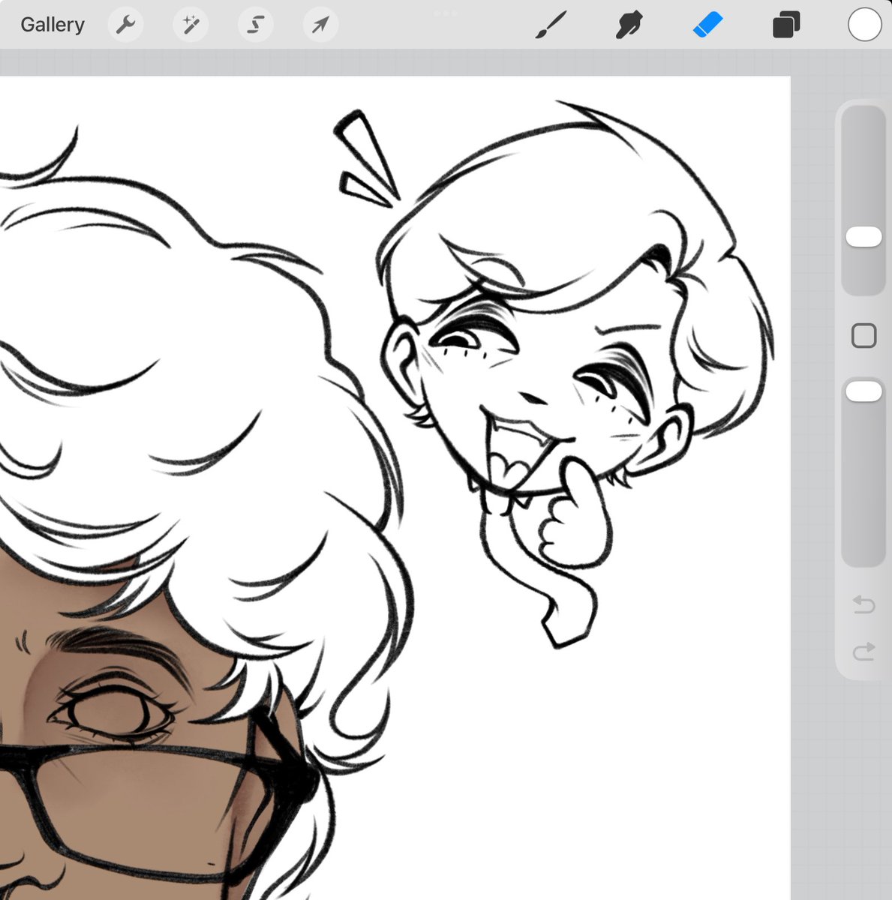892x900 pixels.
Task: Click the brush opacity slider handle
Action: point(863,391)
